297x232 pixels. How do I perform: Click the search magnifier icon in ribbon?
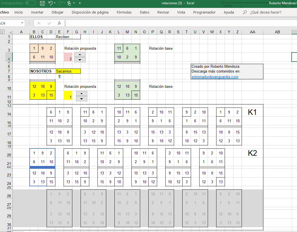coord(245,12)
